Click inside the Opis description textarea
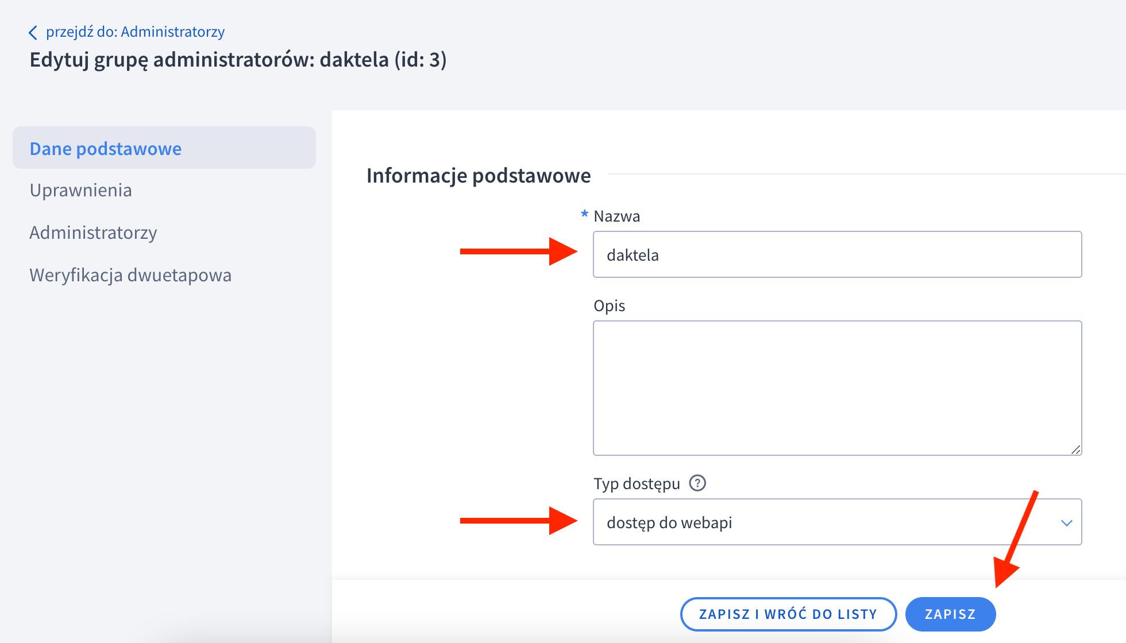 click(x=837, y=388)
